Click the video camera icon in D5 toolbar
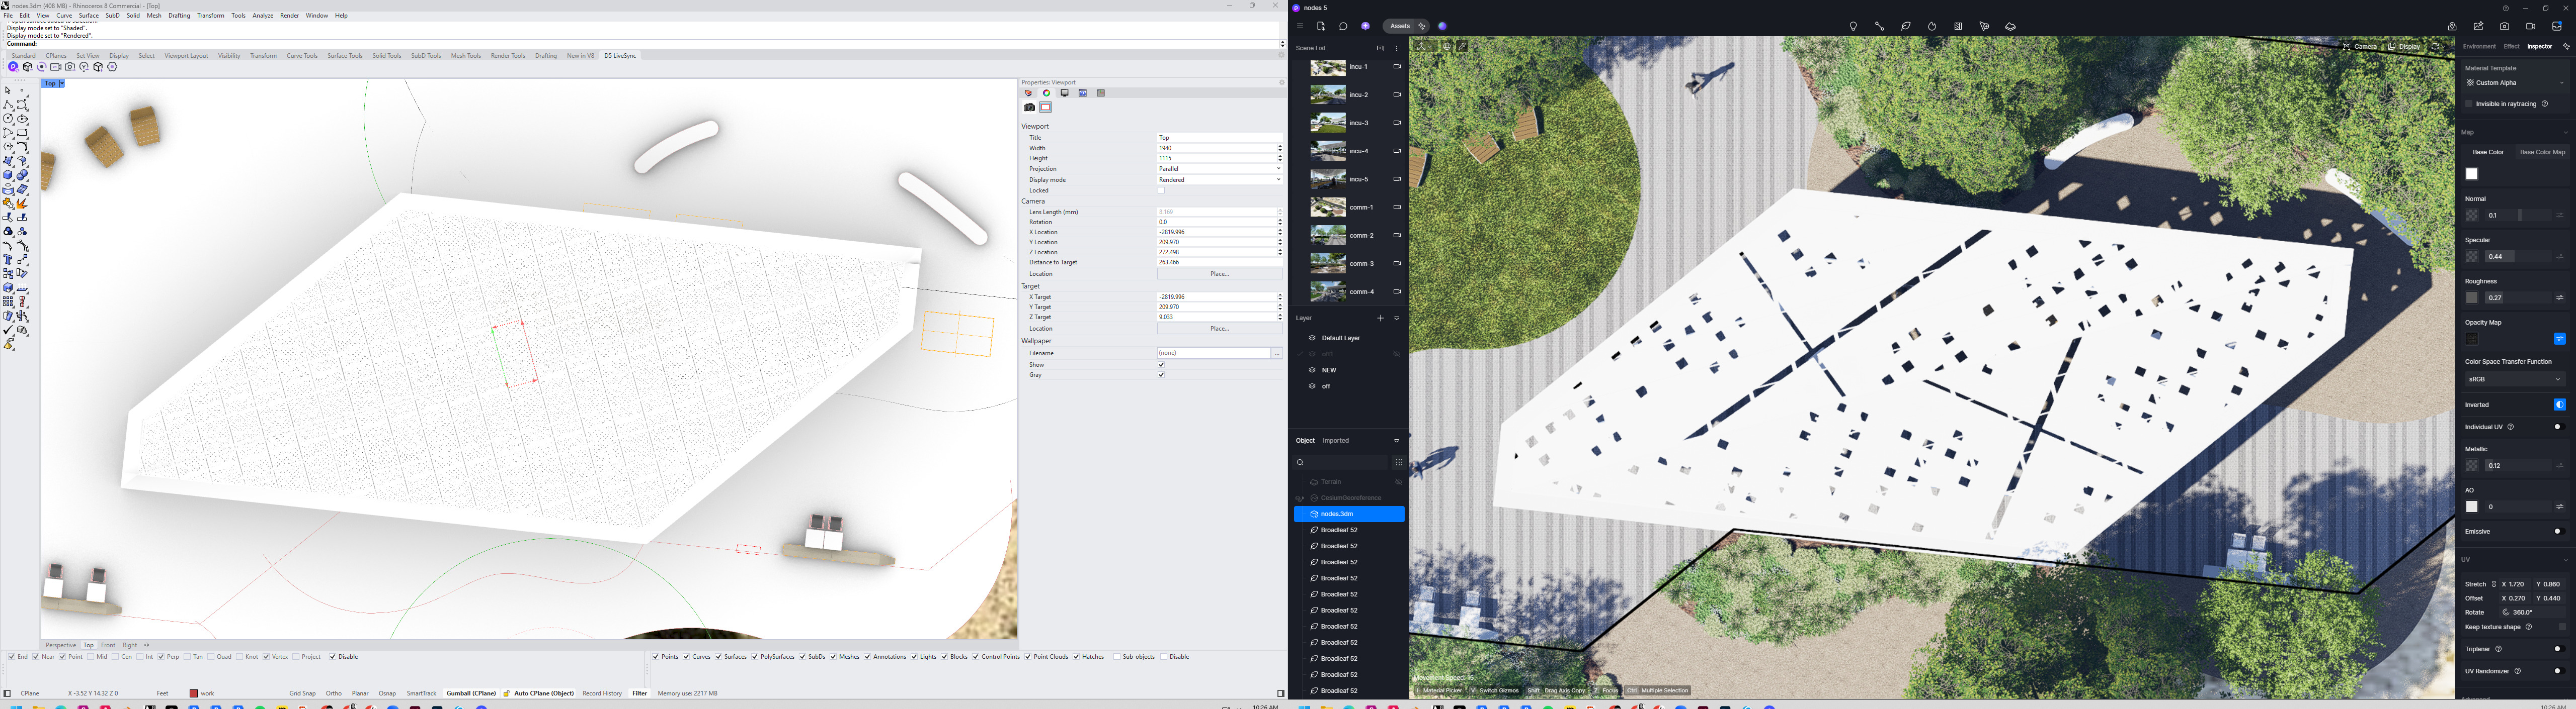This screenshot has height=709, width=2576. (x=2530, y=27)
